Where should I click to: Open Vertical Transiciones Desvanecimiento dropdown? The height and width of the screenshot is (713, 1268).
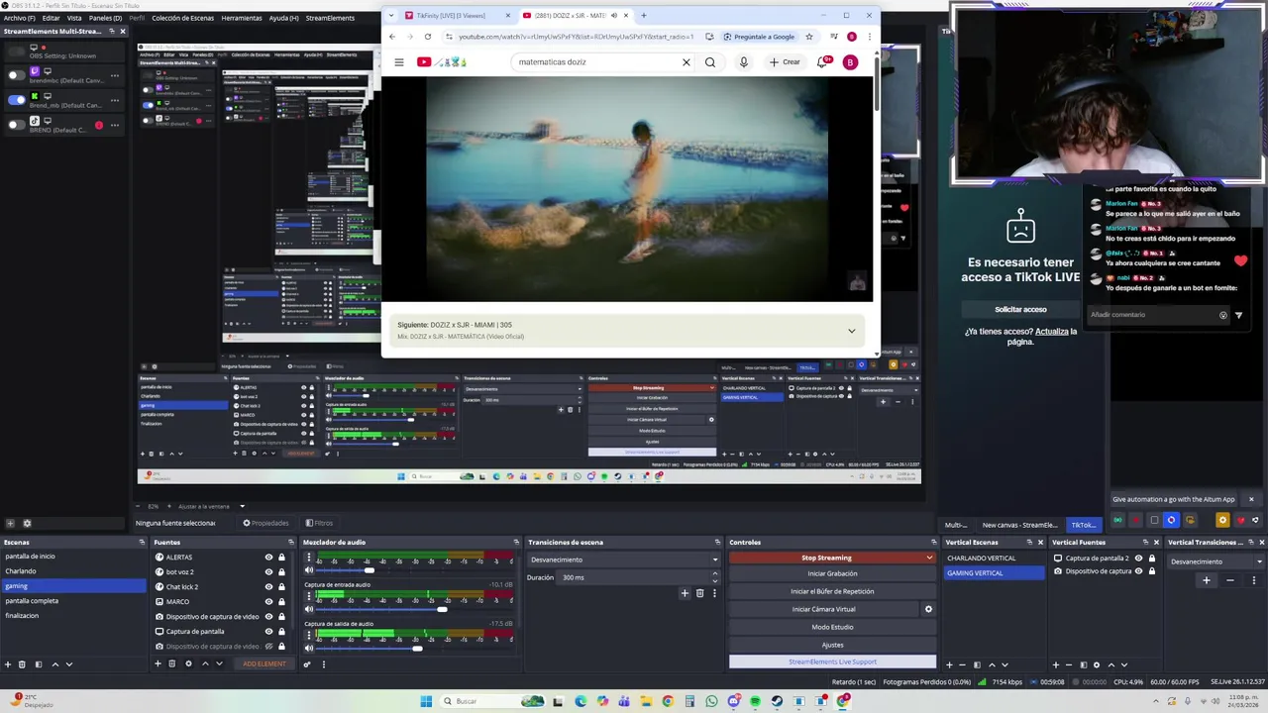(x=1216, y=561)
